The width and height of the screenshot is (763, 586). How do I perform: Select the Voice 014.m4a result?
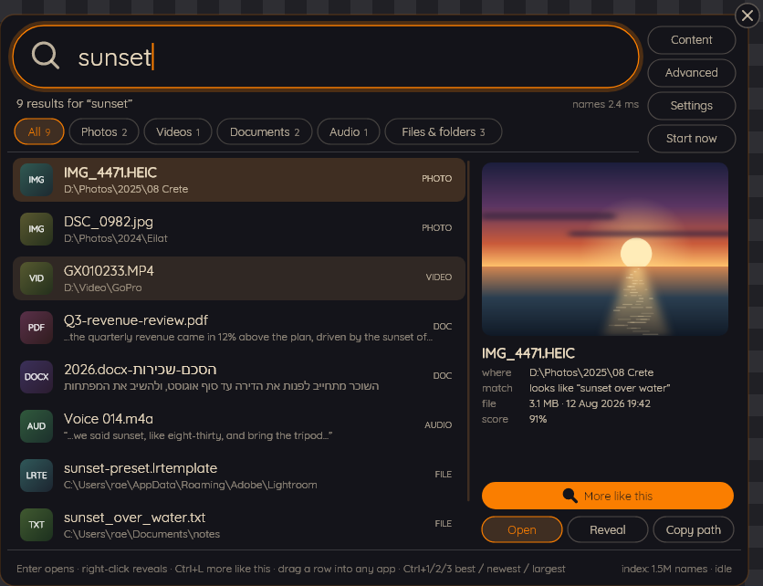click(x=239, y=426)
